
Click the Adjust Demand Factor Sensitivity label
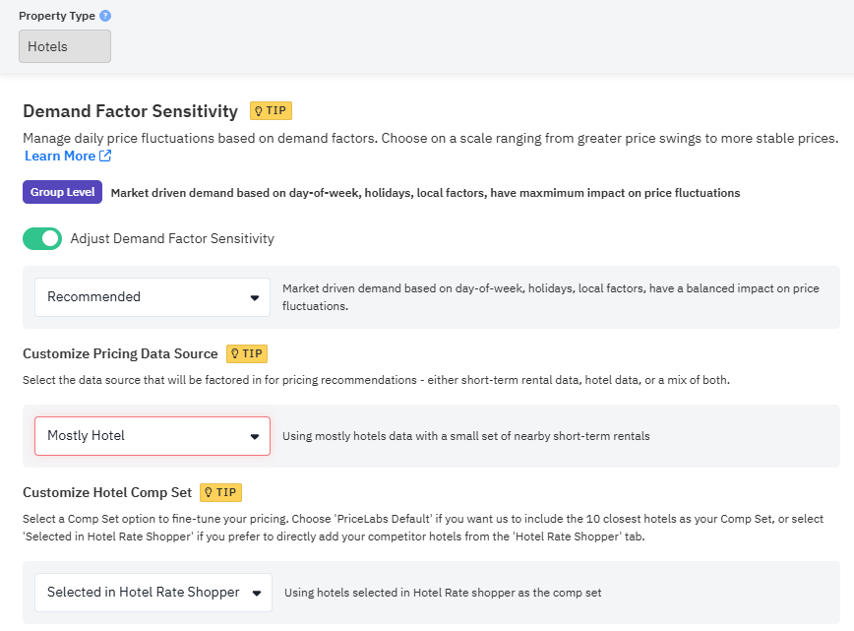pos(172,238)
